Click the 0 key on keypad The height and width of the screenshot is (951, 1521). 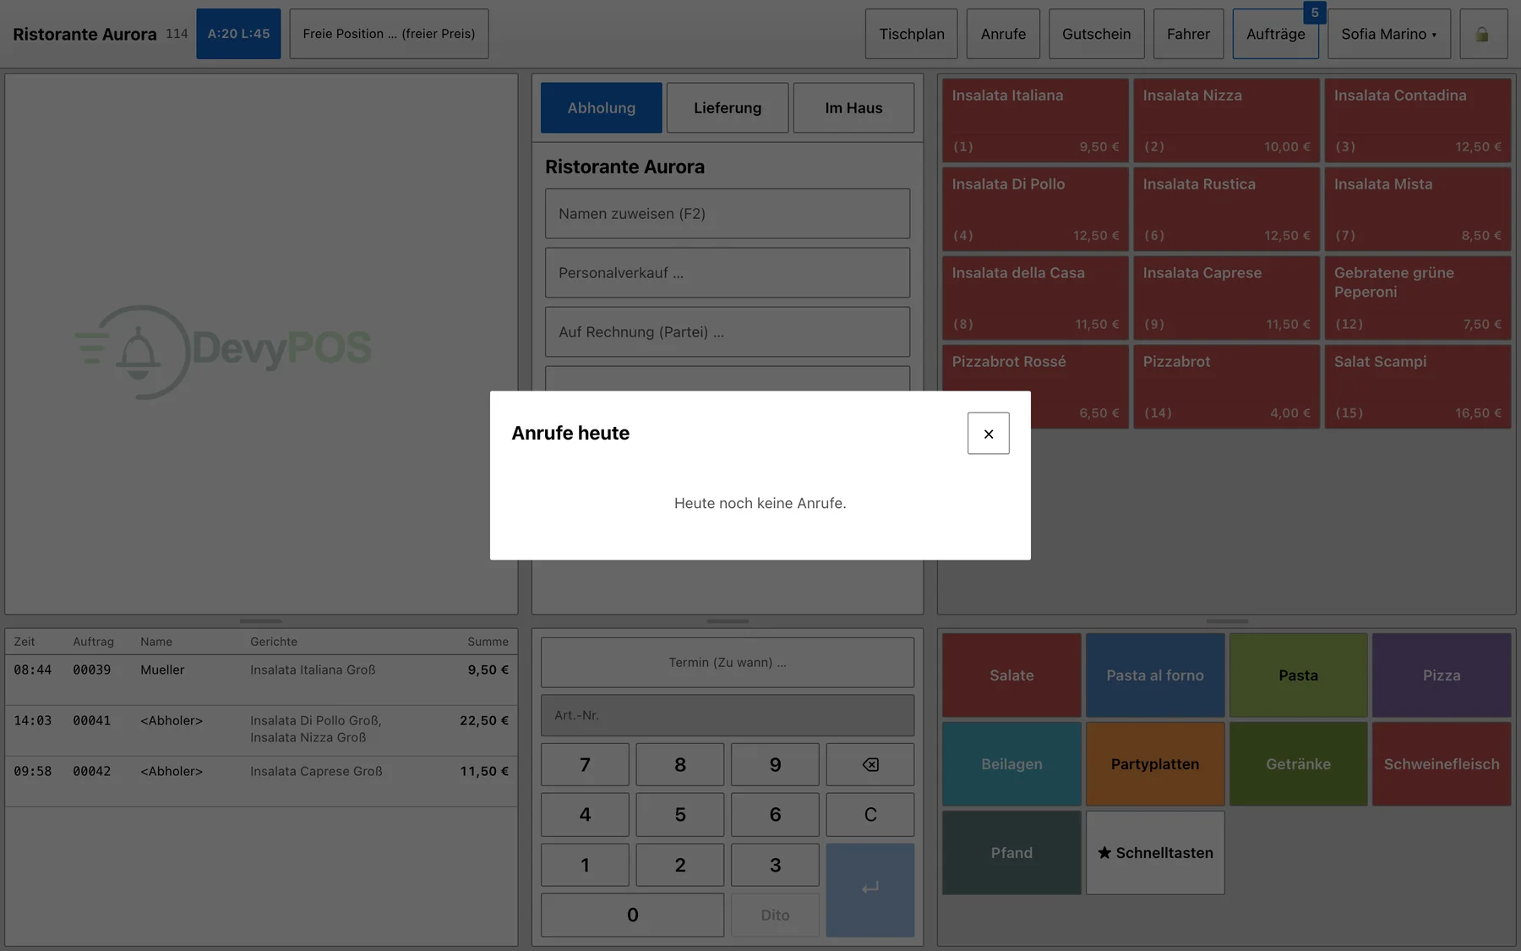coord(632,915)
